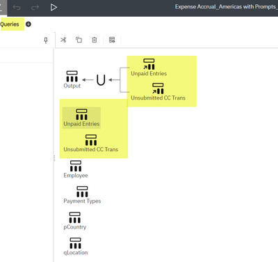Click the qLocation label text
The width and height of the screenshot is (278, 262).
point(76,253)
